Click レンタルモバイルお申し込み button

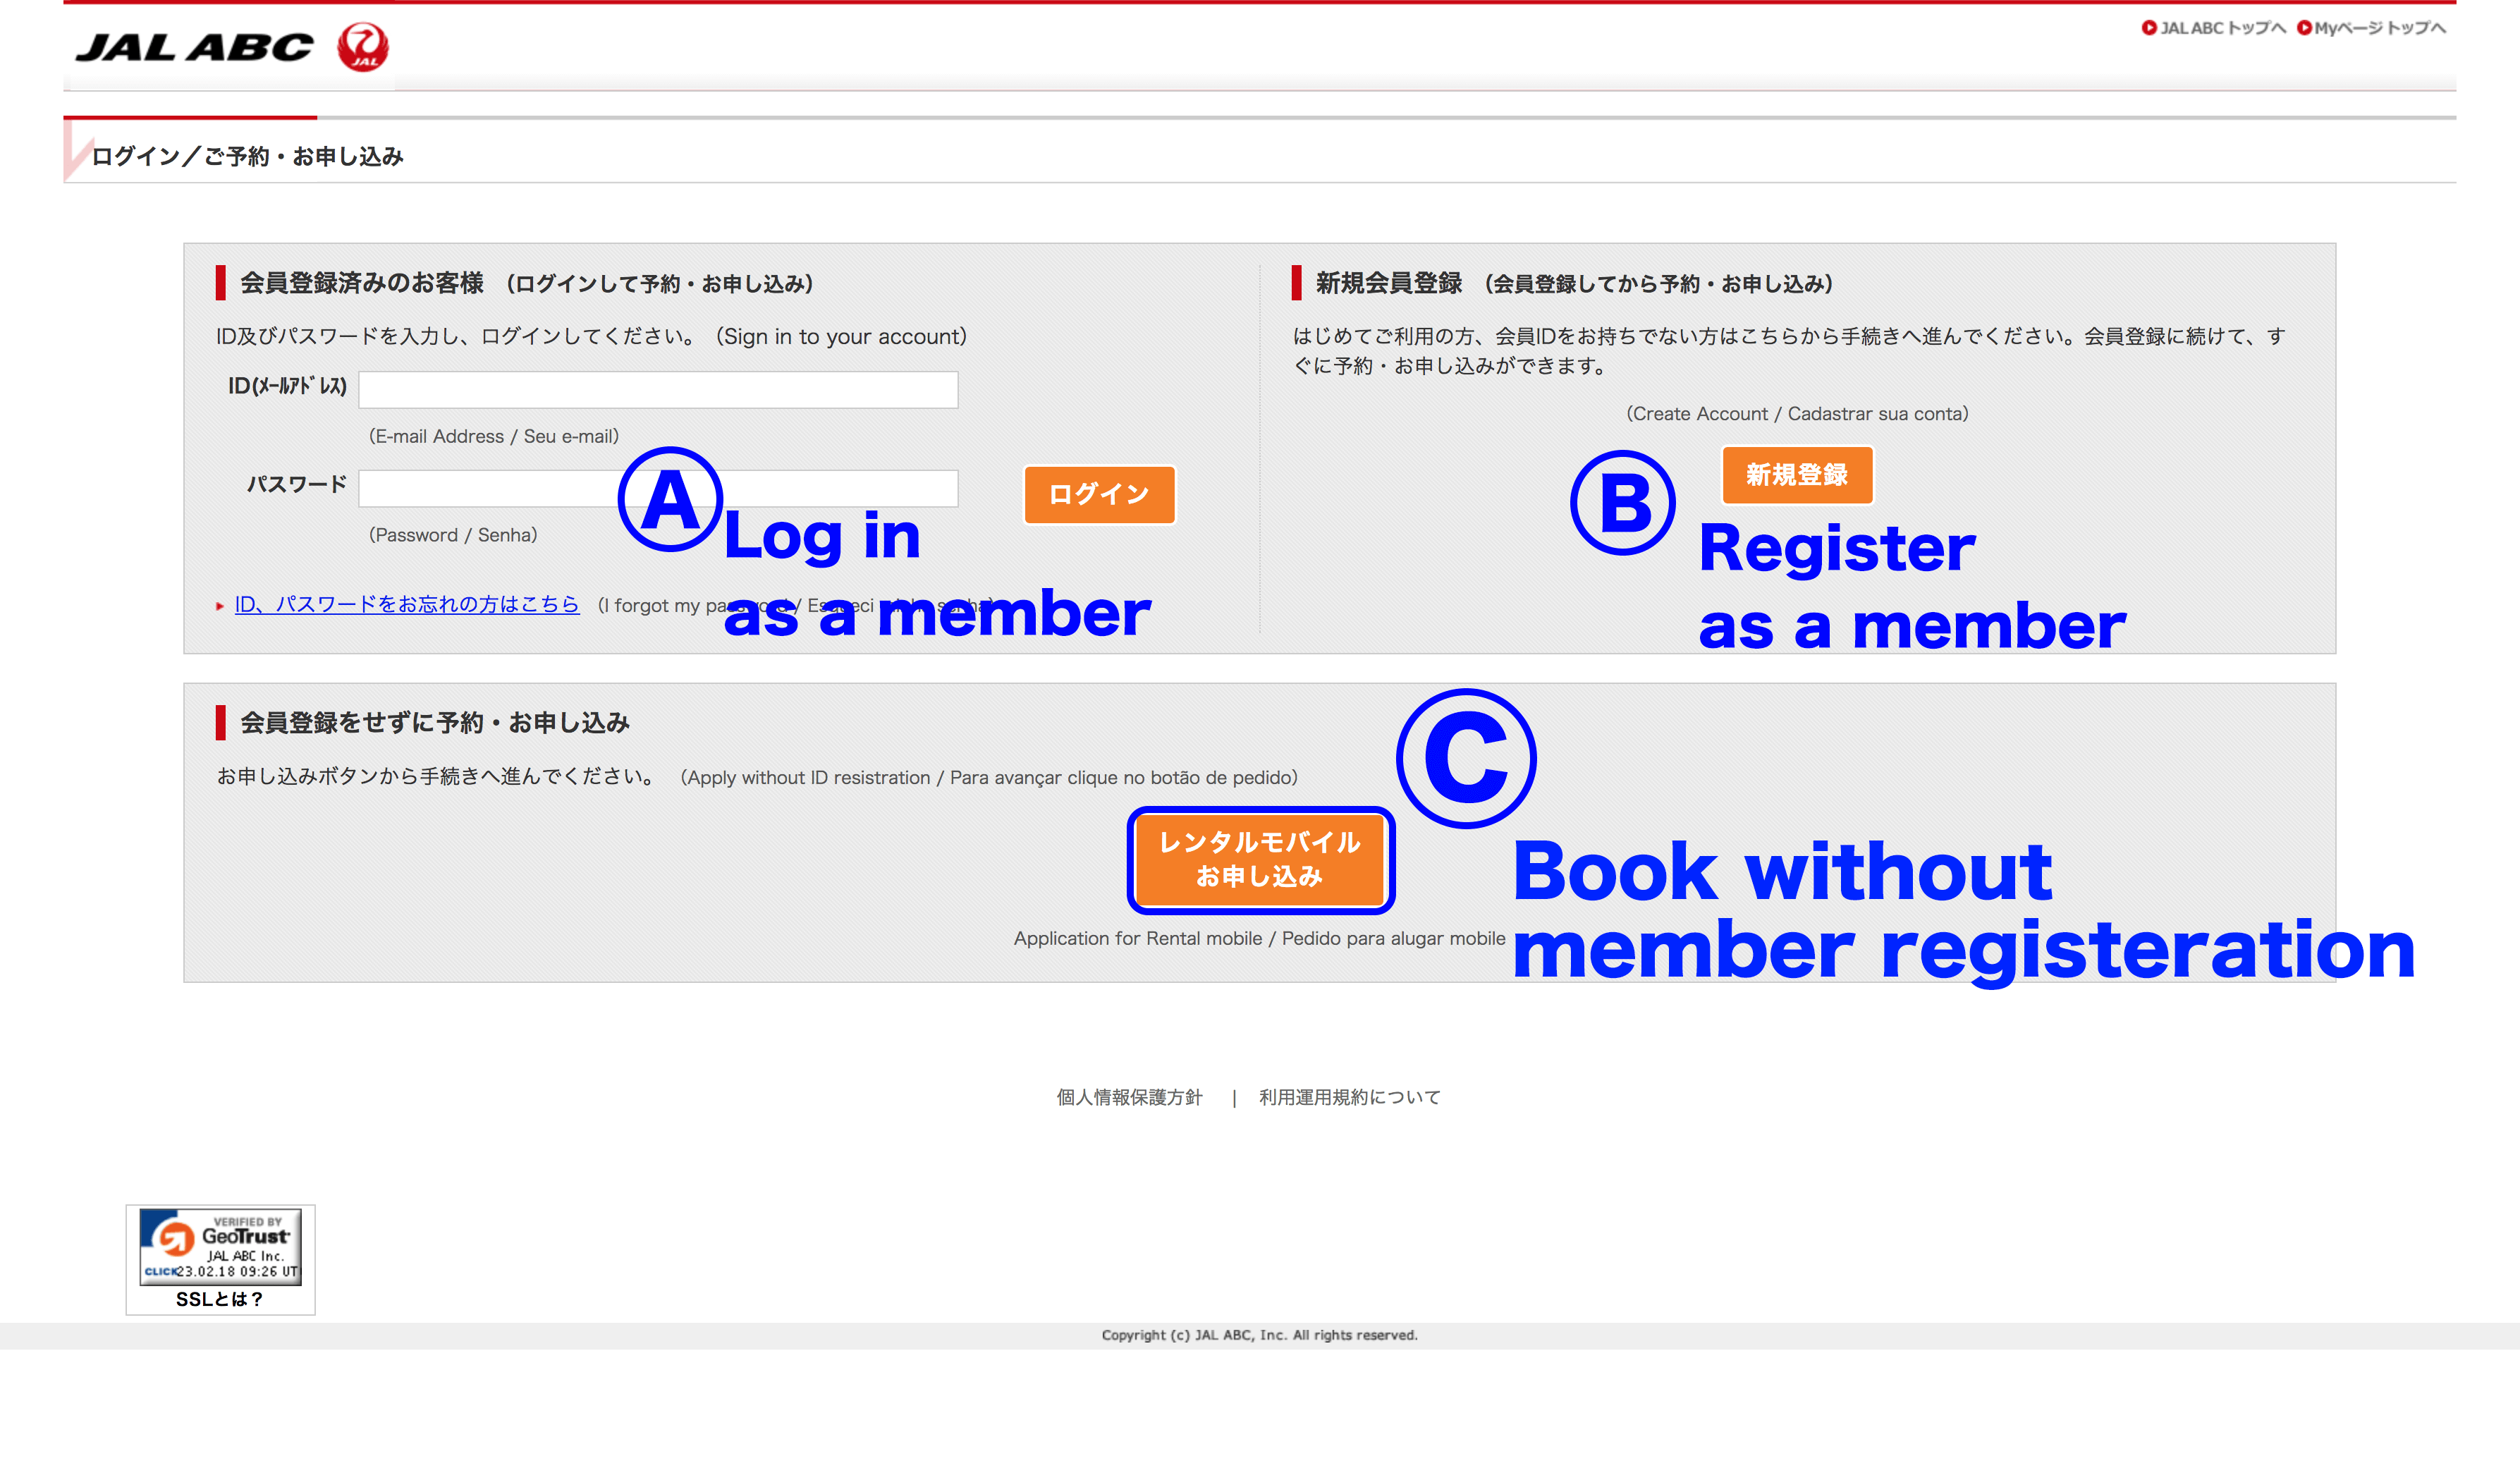1260,860
